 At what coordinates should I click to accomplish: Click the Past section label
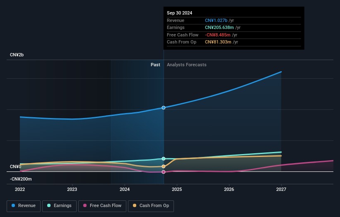click(155, 65)
